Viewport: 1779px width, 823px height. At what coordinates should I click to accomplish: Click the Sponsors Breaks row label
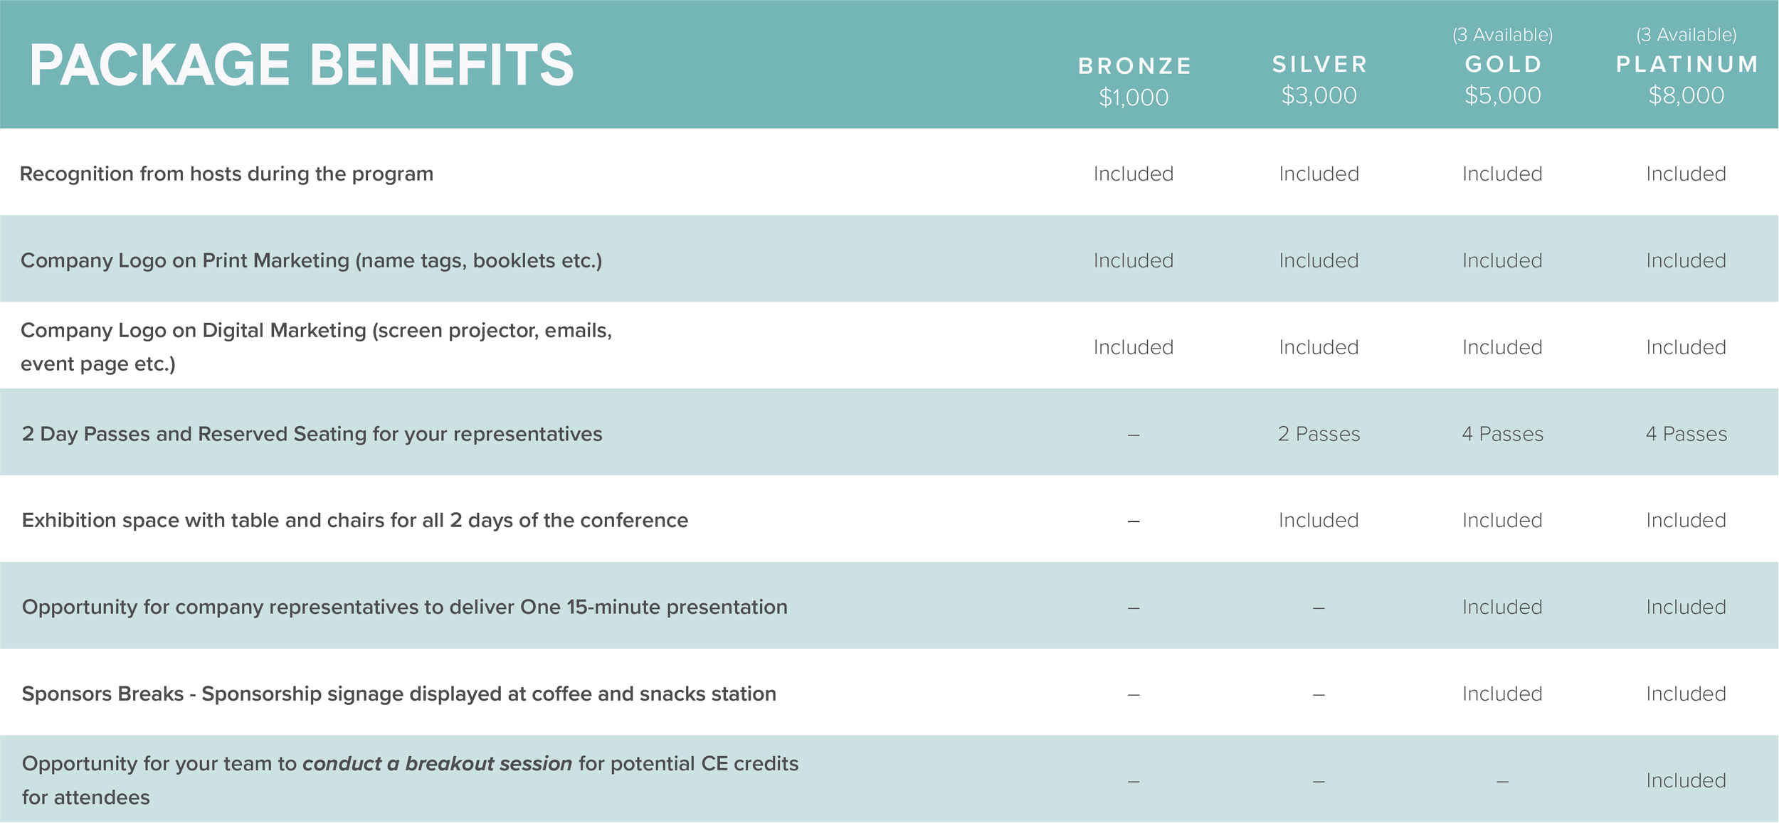click(x=398, y=694)
